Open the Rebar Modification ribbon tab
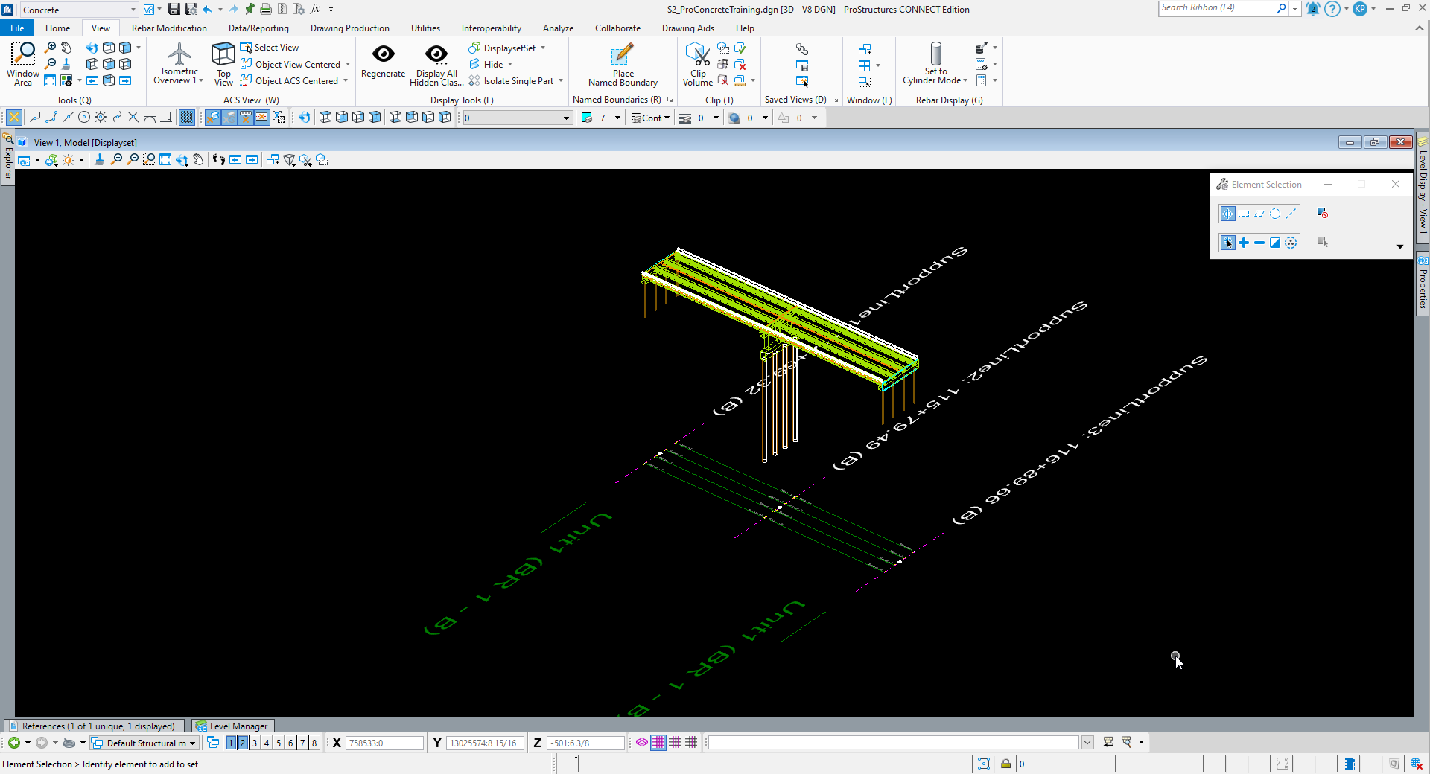This screenshot has height=774, width=1430. (x=169, y=28)
